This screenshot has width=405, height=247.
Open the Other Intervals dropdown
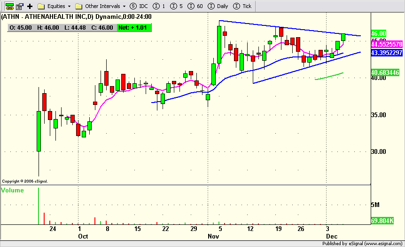(100, 6)
